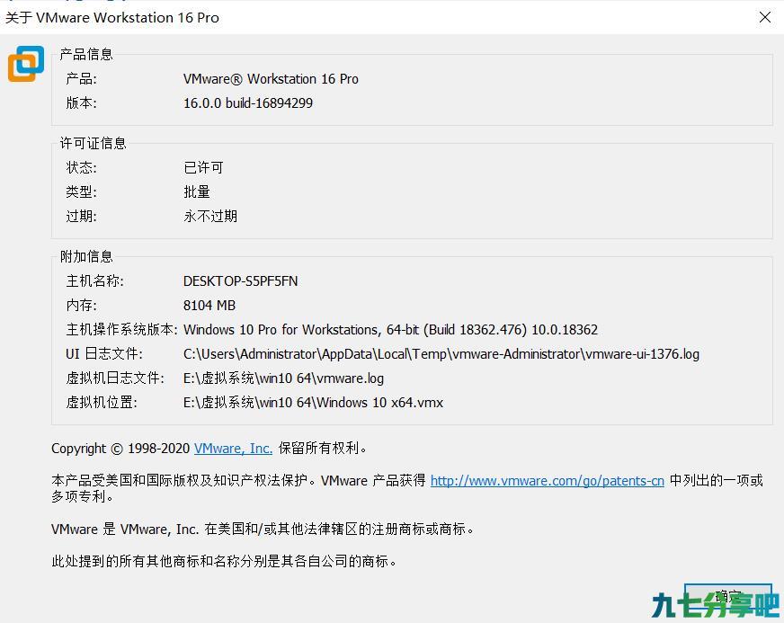Click the VMware Workstation logo icon

(26, 64)
